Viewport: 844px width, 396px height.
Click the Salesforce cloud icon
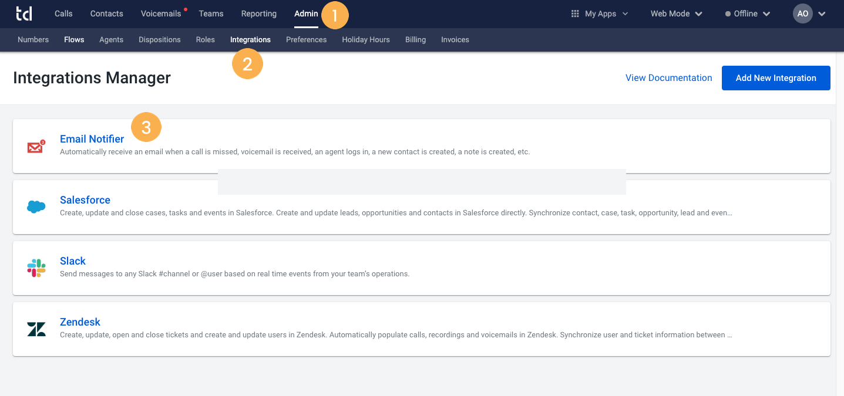click(x=36, y=207)
